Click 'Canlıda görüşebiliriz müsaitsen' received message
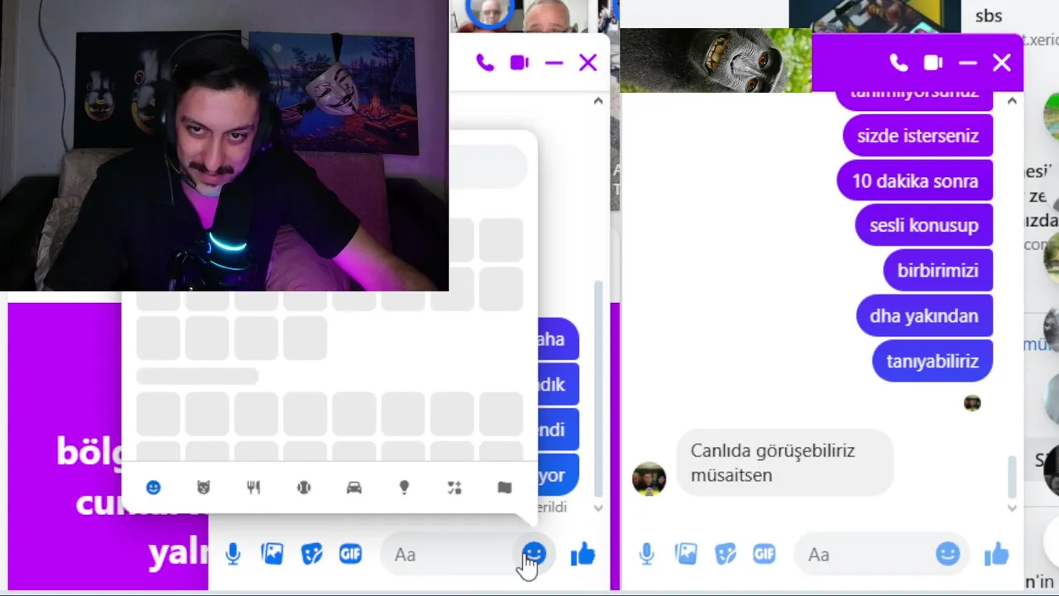 click(784, 463)
